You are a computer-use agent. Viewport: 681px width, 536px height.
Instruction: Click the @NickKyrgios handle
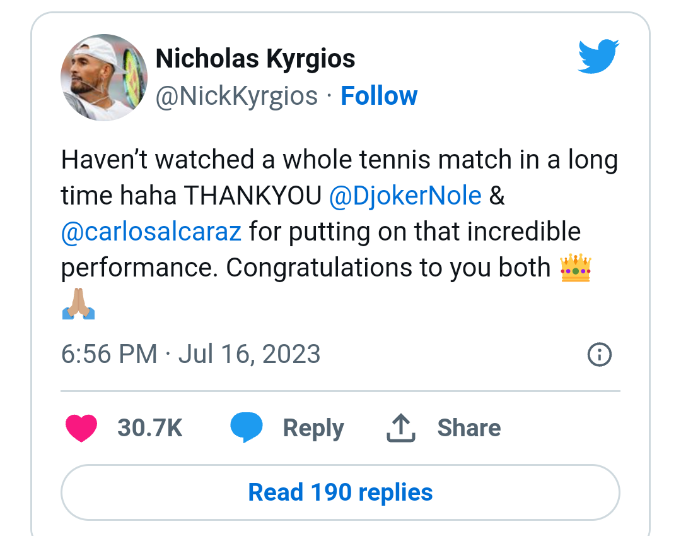click(236, 96)
